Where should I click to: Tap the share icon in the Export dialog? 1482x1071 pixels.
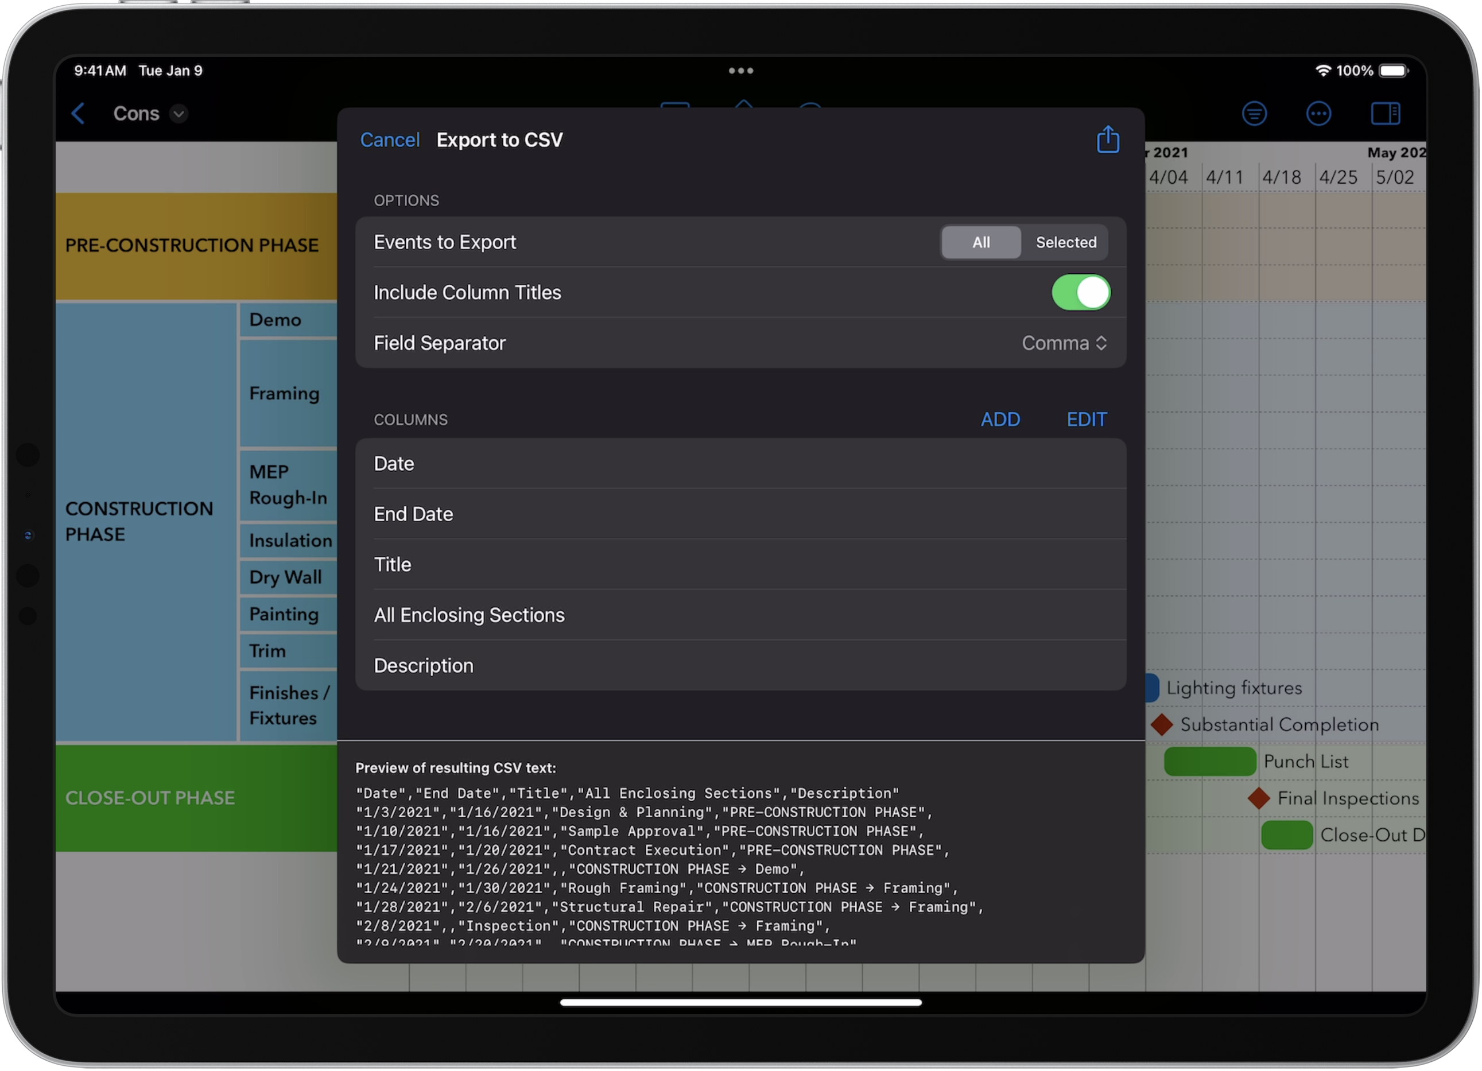point(1108,139)
